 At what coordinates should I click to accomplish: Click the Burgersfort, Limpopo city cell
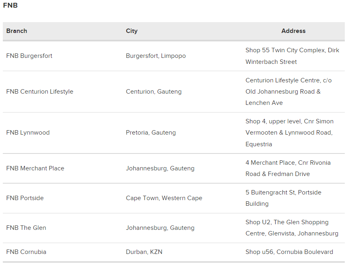click(x=156, y=56)
